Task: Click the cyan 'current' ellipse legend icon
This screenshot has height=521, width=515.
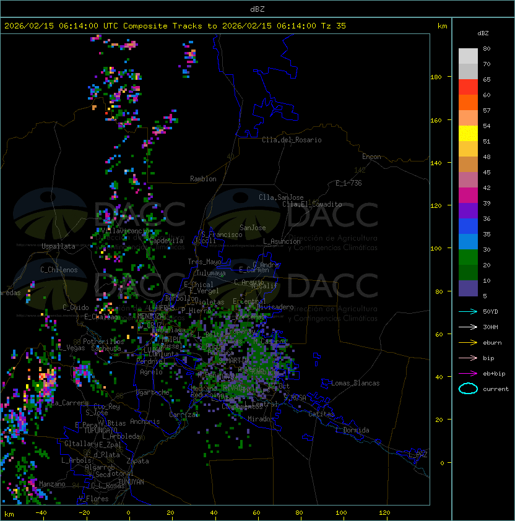Action: pyautogui.click(x=468, y=389)
